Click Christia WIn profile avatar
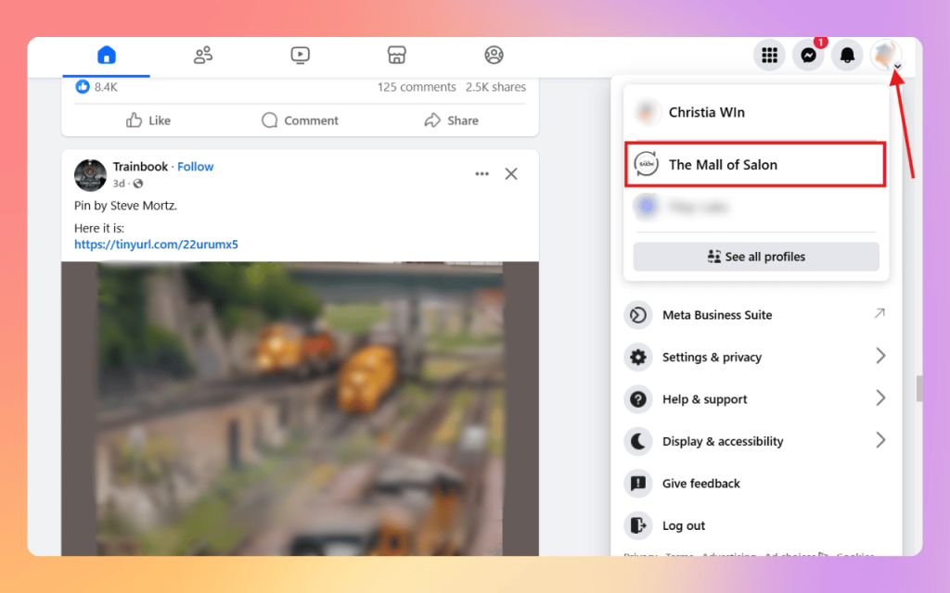This screenshot has height=593, width=950. tap(647, 112)
